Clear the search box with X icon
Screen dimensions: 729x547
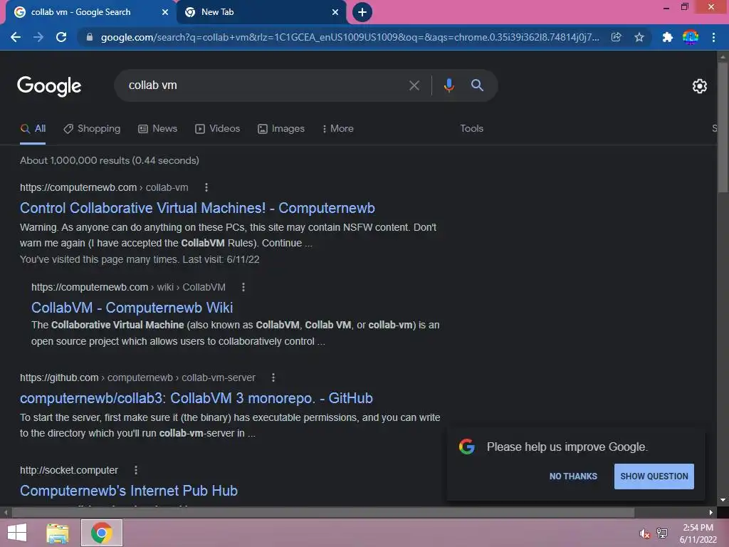click(x=414, y=85)
